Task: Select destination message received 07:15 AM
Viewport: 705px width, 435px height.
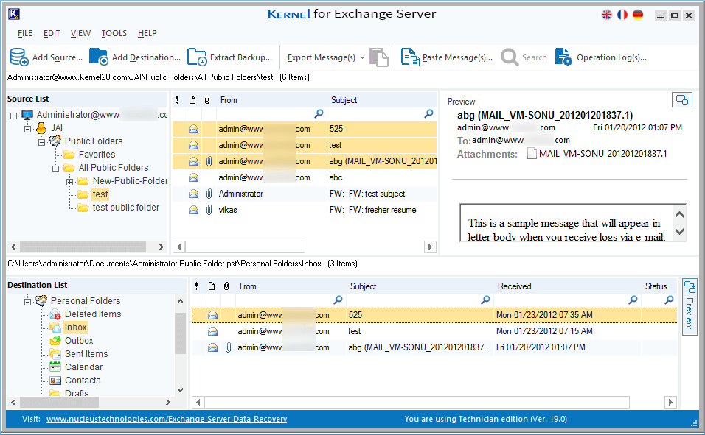Action: point(434,331)
